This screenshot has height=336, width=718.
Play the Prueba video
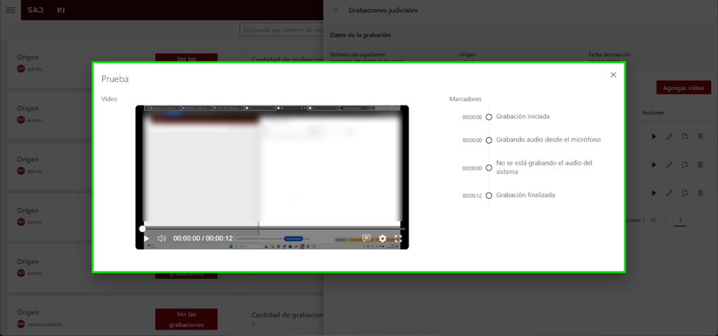(x=147, y=238)
